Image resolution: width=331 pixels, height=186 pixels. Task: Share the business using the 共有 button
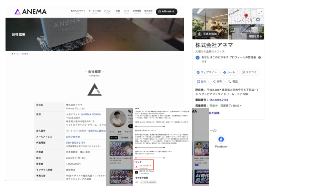217,82
